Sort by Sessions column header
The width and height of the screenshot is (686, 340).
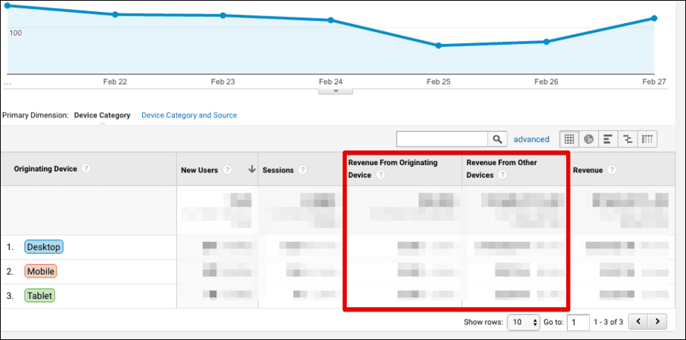coord(278,170)
